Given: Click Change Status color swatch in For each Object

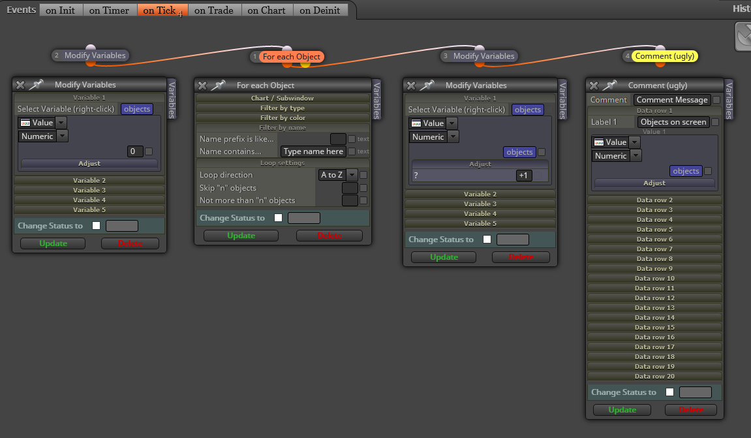Looking at the screenshot, I should [x=304, y=218].
